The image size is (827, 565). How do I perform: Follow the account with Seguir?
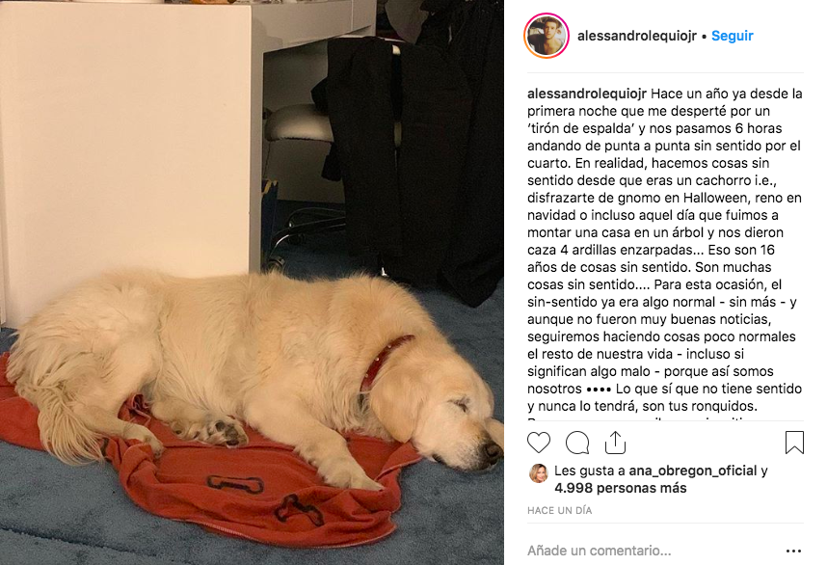coord(733,36)
